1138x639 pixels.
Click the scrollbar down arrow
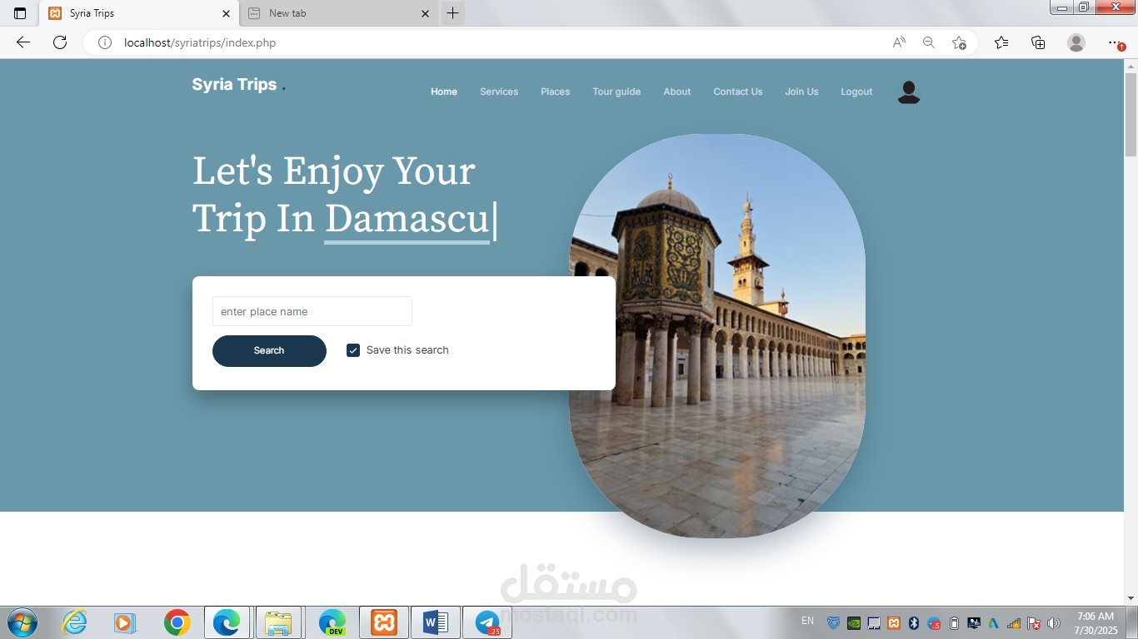pos(1131,598)
